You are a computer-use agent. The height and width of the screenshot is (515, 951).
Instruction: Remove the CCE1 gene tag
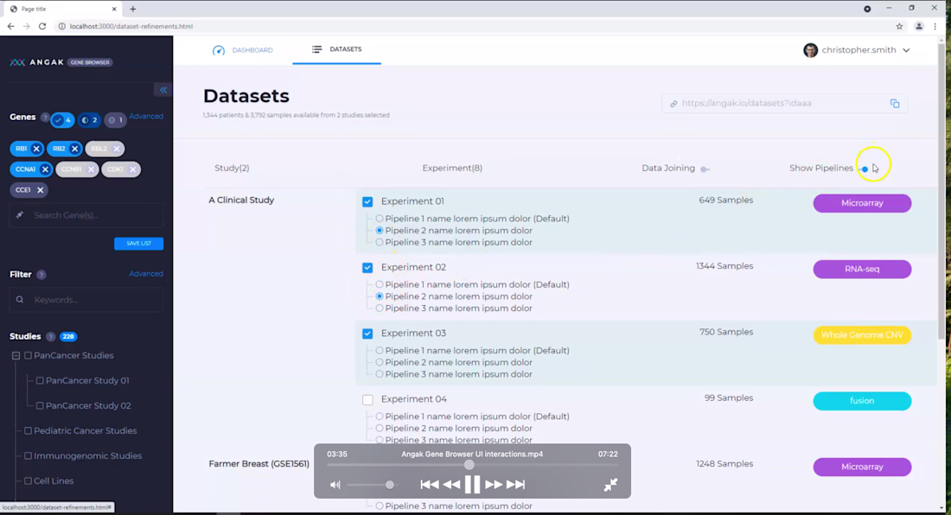coord(40,189)
